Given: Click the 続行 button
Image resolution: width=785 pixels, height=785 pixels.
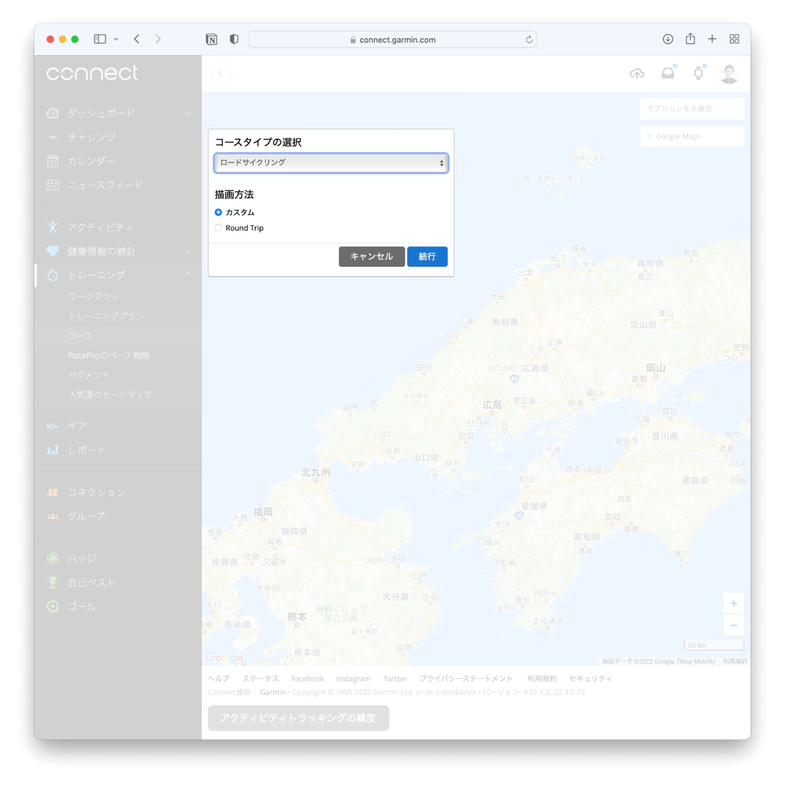Looking at the screenshot, I should click(x=427, y=256).
